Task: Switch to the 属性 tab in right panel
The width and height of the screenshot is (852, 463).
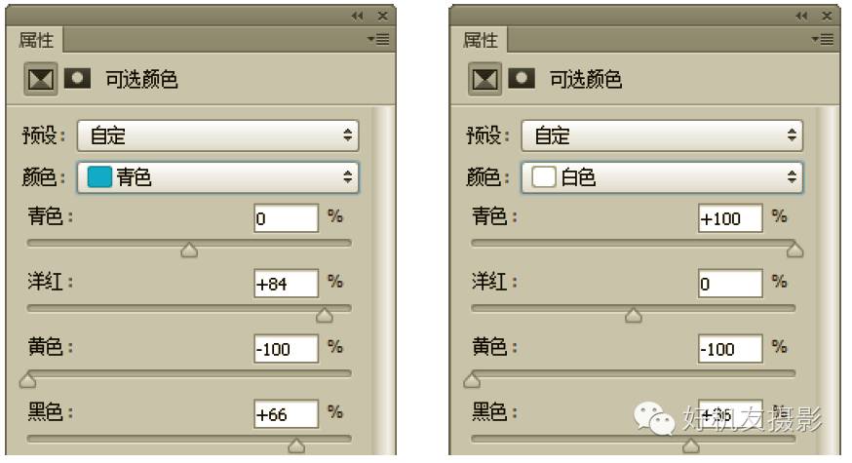Action: (x=481, y=40)
